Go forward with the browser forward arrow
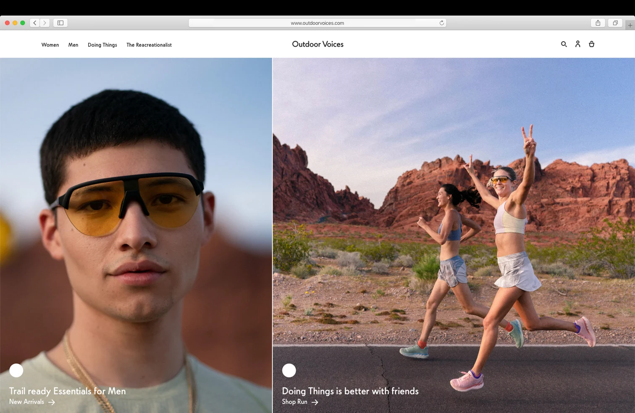635x413 pixels. [x=45, y=23]
